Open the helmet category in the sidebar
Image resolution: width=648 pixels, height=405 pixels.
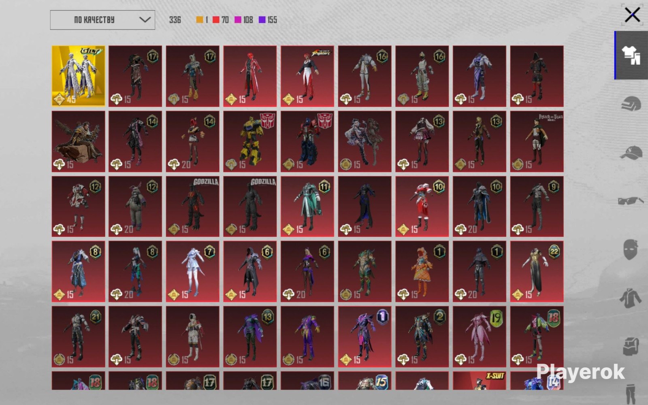[631, 104]
